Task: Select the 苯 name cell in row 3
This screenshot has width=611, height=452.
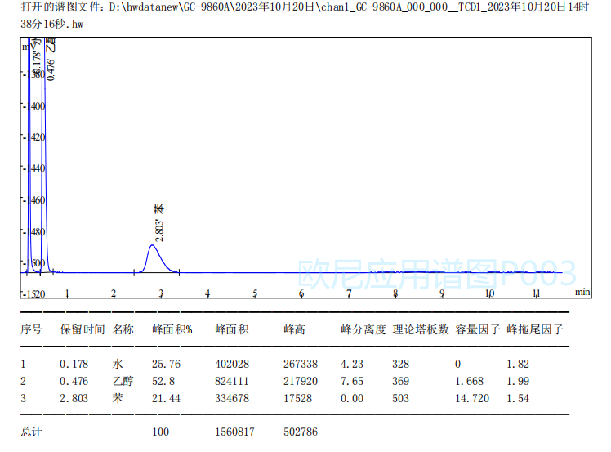Action: (x=118, y=398)
